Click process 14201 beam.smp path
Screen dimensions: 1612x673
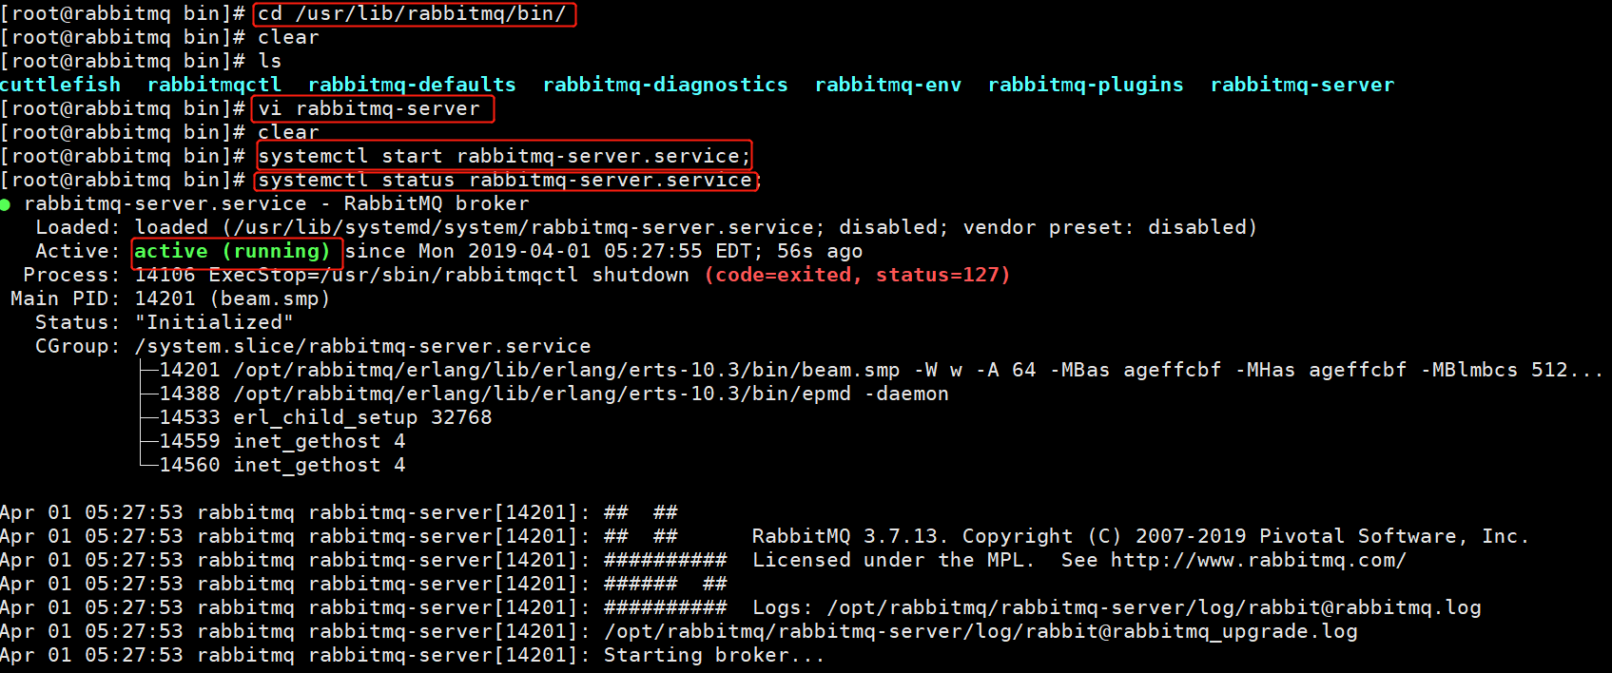[x=567, y=370]
